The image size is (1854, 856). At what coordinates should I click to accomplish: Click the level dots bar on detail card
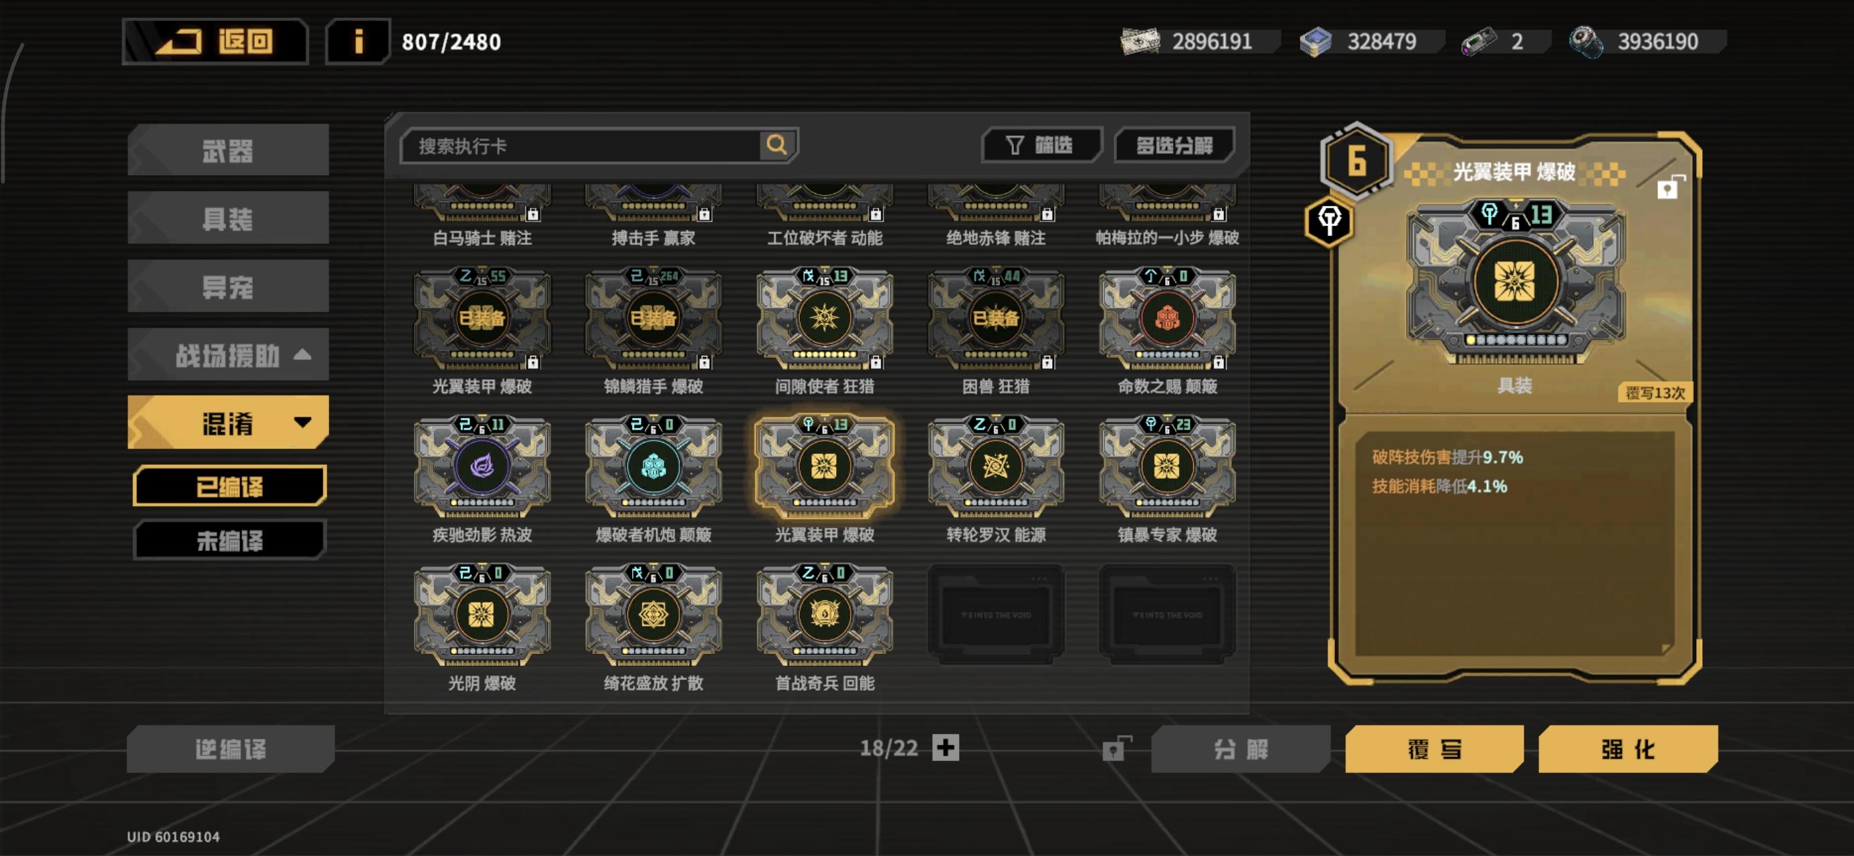(1516, 340)
